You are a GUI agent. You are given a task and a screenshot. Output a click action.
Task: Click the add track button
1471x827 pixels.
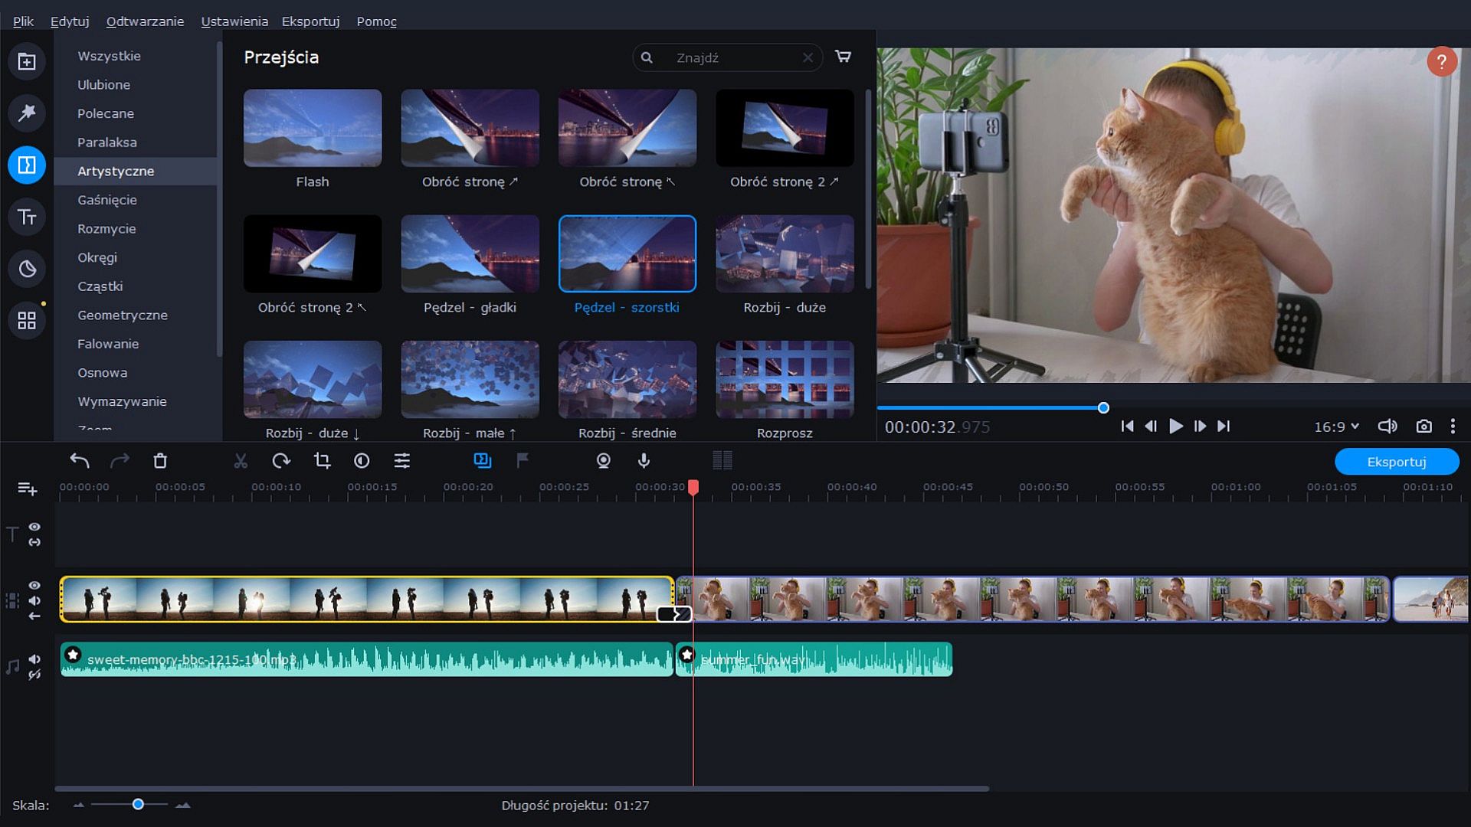point(27,489)
